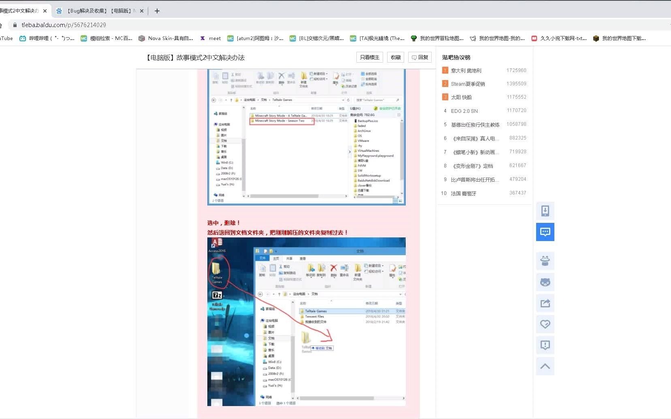Screen dimensions: 671x419
Task: Open the 我的世界冒险地图 bookmark
Action: point(437,38)
